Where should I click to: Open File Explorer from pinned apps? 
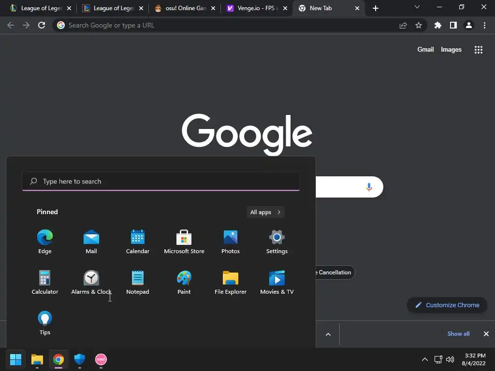pos(231,282)
